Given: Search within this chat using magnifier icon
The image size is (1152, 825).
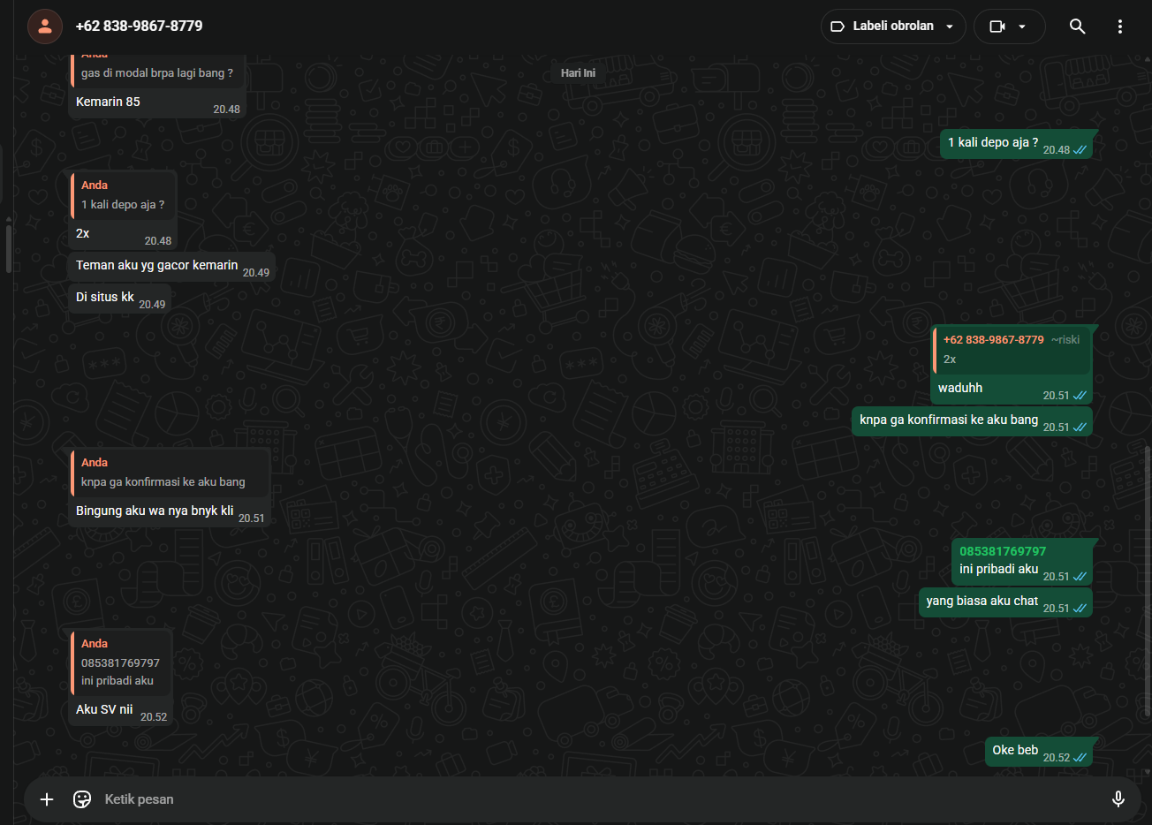Looking at the screenshot, I should coord(1077,26).
